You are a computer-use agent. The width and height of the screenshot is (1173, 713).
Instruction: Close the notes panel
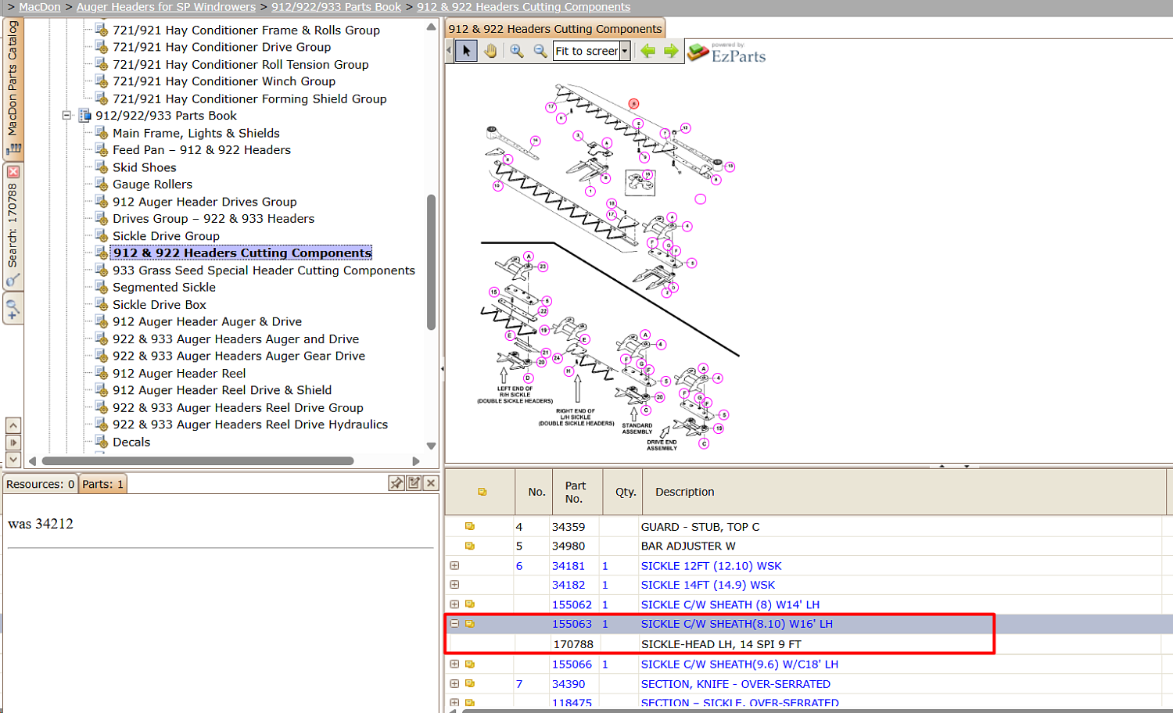point(431,483)
